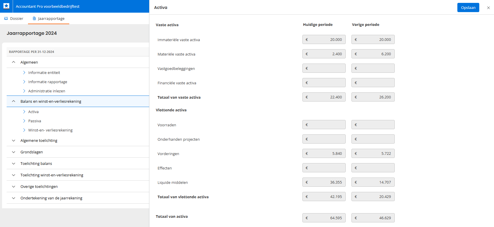Click Totaal van vlottende activa field 42.195
This screenshot has height=227, width=494.
click(324, 197)
